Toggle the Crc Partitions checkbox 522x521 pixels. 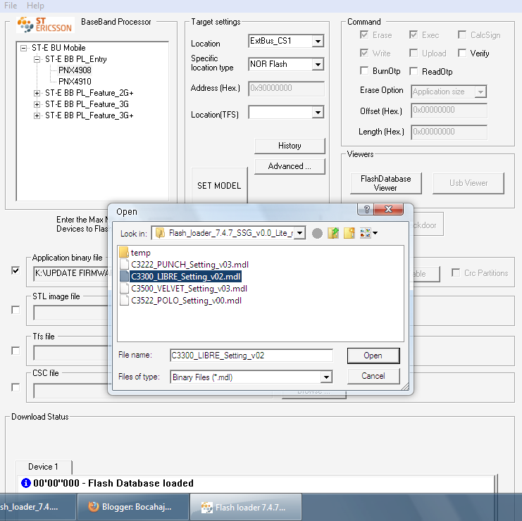coord(456,272)
